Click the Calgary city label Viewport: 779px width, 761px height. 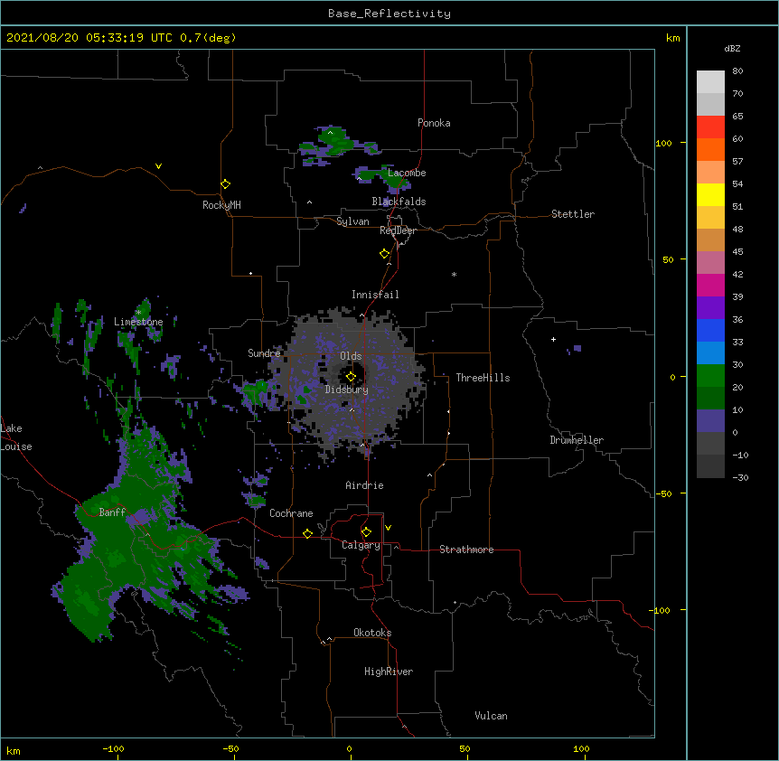(361, 545)
